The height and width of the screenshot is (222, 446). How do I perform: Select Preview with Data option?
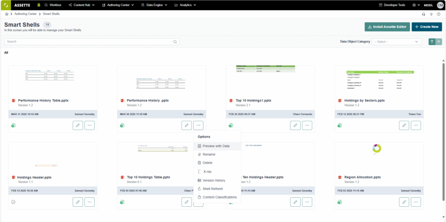[x=217, y=146]
